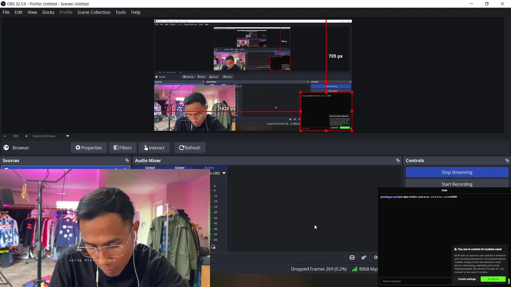Click the Audio Mixer panel title
The image size is (511, 287).
point(148,161)
